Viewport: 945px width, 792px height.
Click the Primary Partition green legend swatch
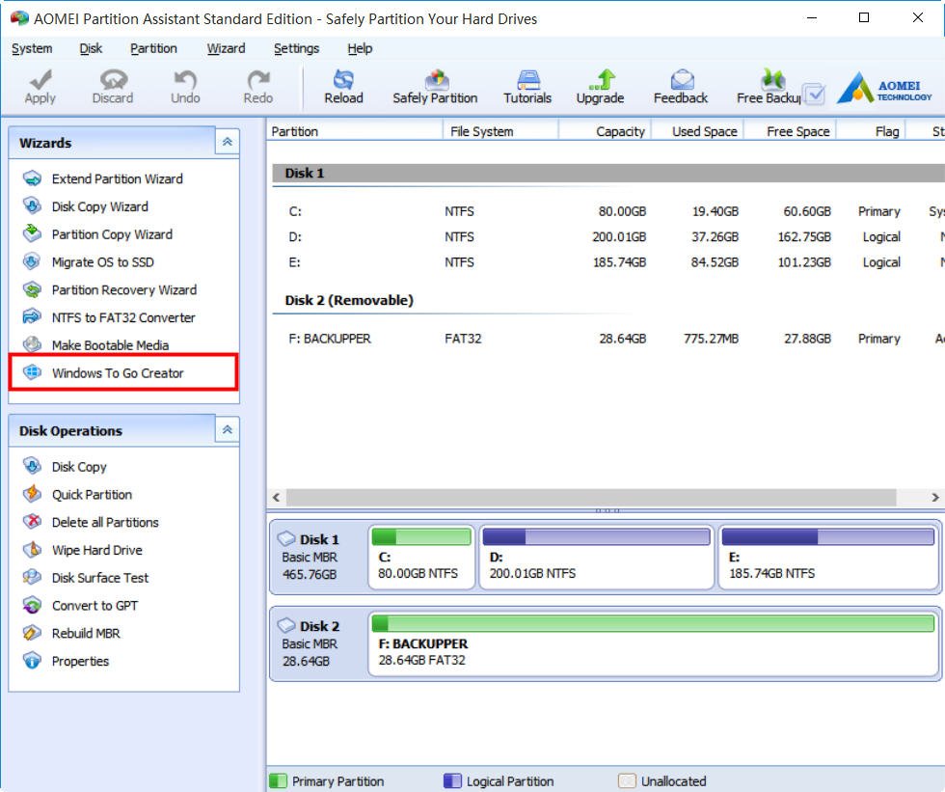click(278, 780)
